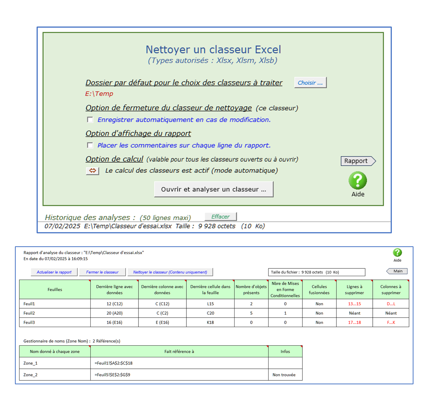This screenshot has width=428, height=410.
Task: Click the large green Aide help icon
Action: (x=357, y=181)
